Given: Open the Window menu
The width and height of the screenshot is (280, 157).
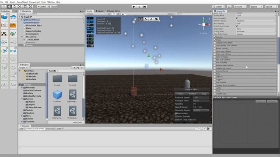Looking at the screenshot, I should coord(51,2).
